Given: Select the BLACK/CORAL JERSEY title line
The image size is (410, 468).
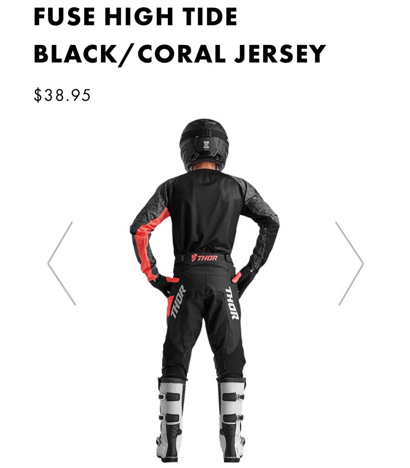Looking at the screenshot, I should (180, 54).
